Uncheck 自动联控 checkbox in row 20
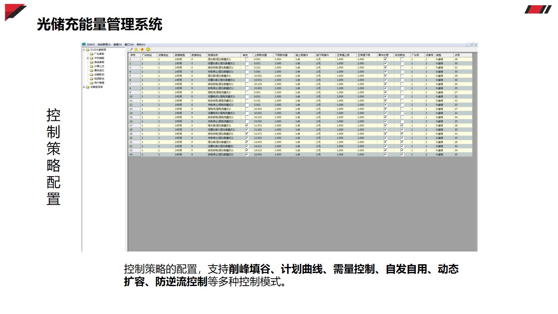Image resolution: width=558 pixels, height=314 pixels. click(402, 138)
